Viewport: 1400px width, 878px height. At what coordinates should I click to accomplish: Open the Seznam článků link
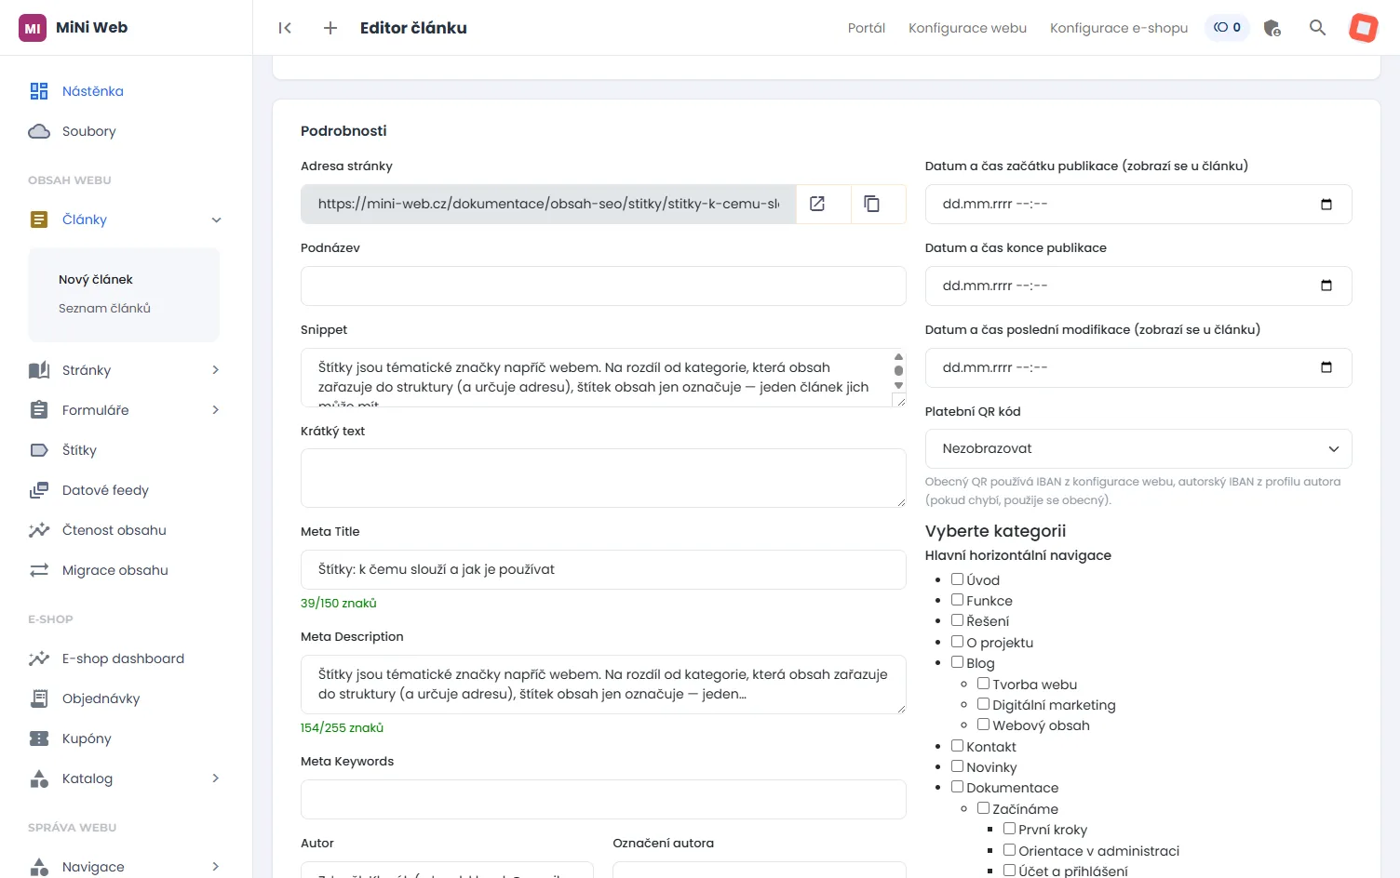coord(104,308)
